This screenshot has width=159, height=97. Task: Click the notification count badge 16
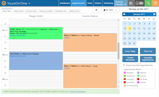pyautogui.click(x=141, y=3)
